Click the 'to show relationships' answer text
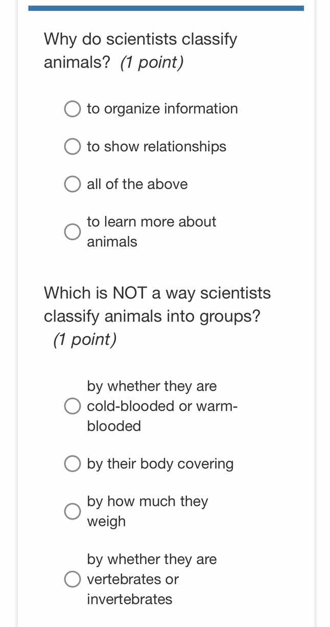 coord(156,146)
